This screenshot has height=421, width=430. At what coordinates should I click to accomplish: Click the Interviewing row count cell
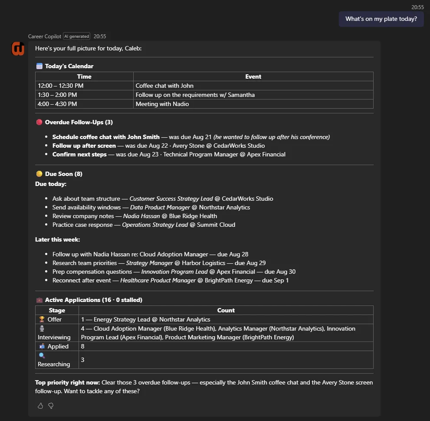point(226,333)
